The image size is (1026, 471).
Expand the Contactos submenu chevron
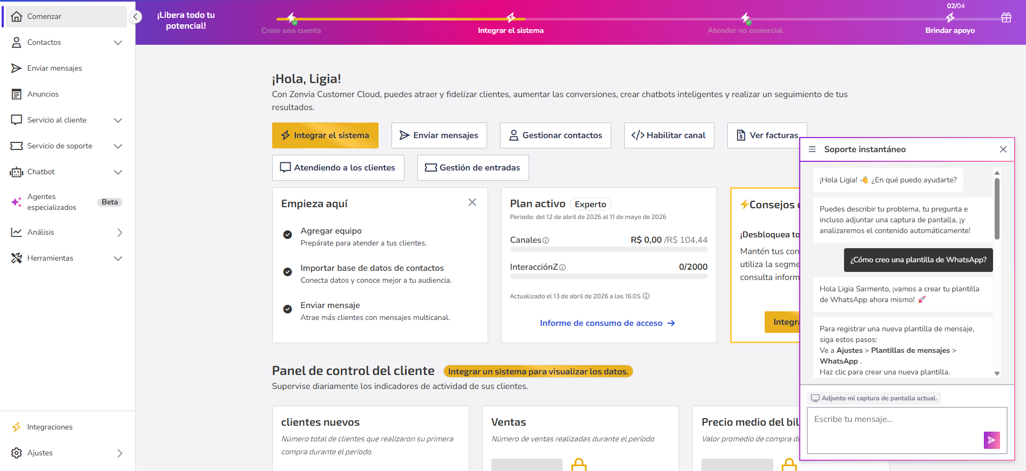coord(118,43)
